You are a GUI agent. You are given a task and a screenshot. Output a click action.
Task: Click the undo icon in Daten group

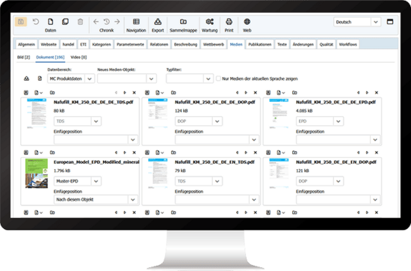tap(36, 22)
